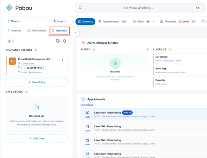Click the Case Details count badge
The width and height of the screenshot is (207, 158).
click(26, 92)
